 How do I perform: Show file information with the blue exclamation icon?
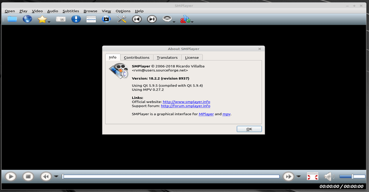pyautogui.click(x=76, y=19)
